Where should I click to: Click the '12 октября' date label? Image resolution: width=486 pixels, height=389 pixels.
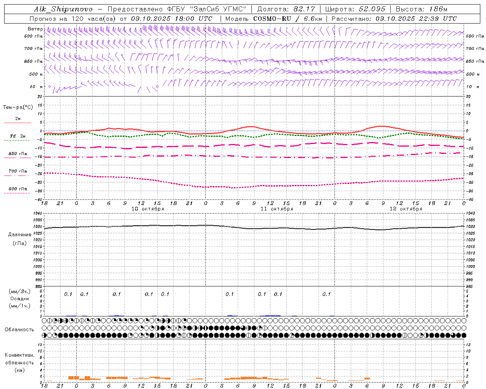406,209
